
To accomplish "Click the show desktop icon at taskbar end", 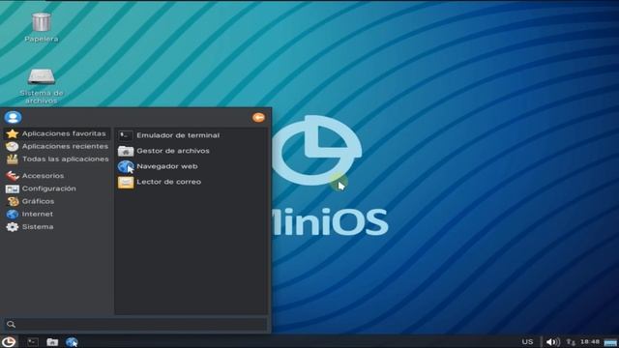I will pyautogui.click(x=610, y=342).
